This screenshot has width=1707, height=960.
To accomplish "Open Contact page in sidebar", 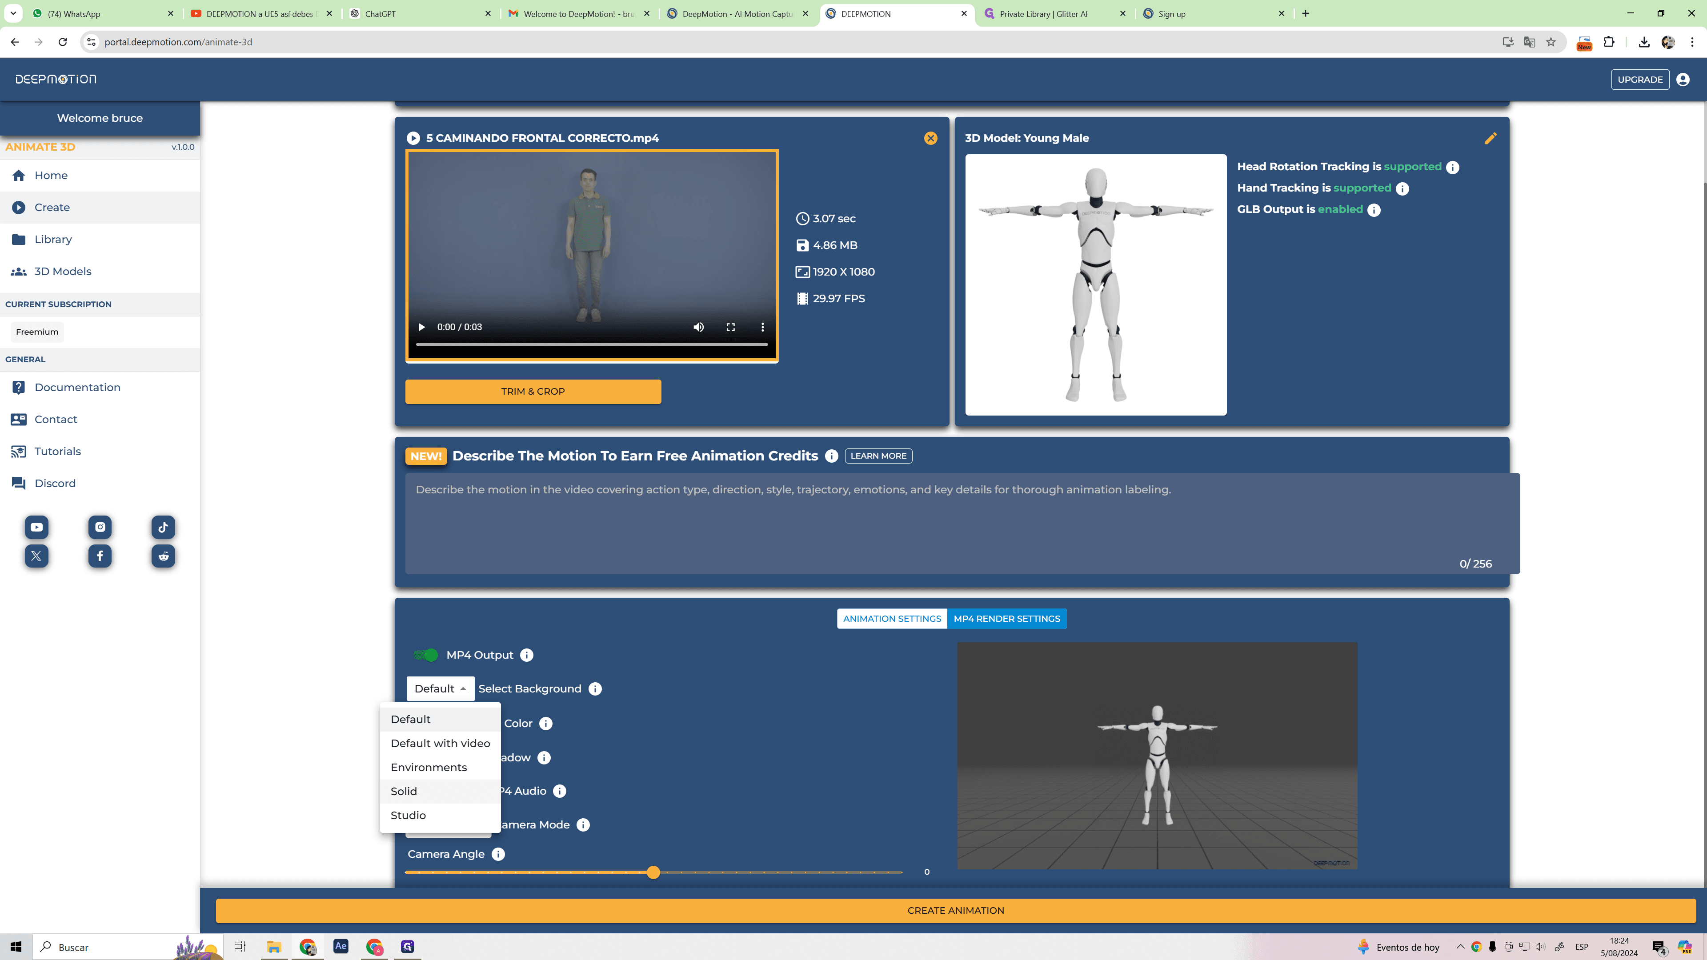I will click(100, 420).
